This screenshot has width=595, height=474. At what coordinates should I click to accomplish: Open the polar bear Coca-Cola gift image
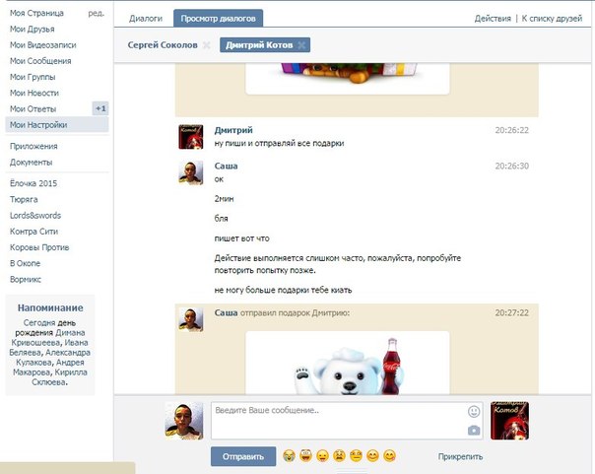coord(348,363)
